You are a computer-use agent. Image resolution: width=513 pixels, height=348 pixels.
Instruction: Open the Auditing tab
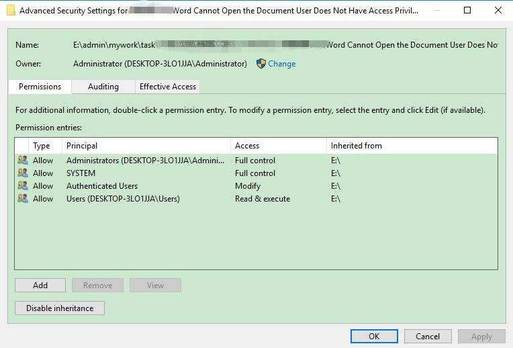click(103, 87)
